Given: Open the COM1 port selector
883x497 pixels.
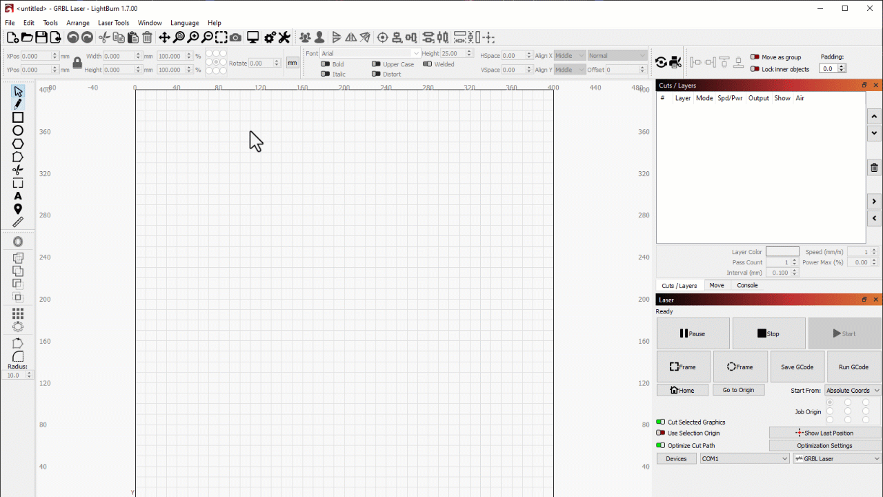Looking at the screenshot, I should click(744, 458).
